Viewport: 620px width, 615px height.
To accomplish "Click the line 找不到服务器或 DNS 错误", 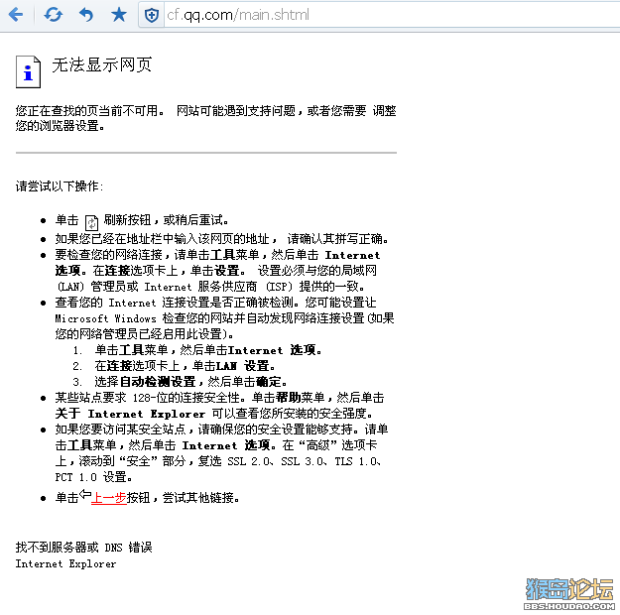I will [x=84, y=548].
